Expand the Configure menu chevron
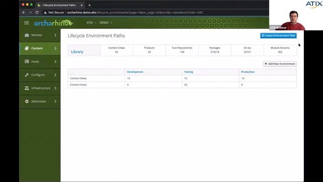This screenshot has height=182, width=323. pyautogui.click(x=55, y=75)
